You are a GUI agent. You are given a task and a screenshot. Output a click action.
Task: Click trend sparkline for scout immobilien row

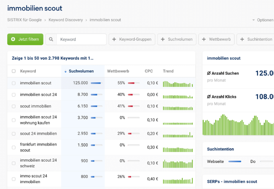pyautogui.click(x=177, y=107)
